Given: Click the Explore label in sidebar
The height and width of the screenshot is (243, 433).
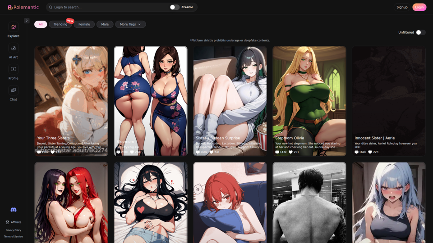Looking at the screenshot, I should click(x=13, y=36).
